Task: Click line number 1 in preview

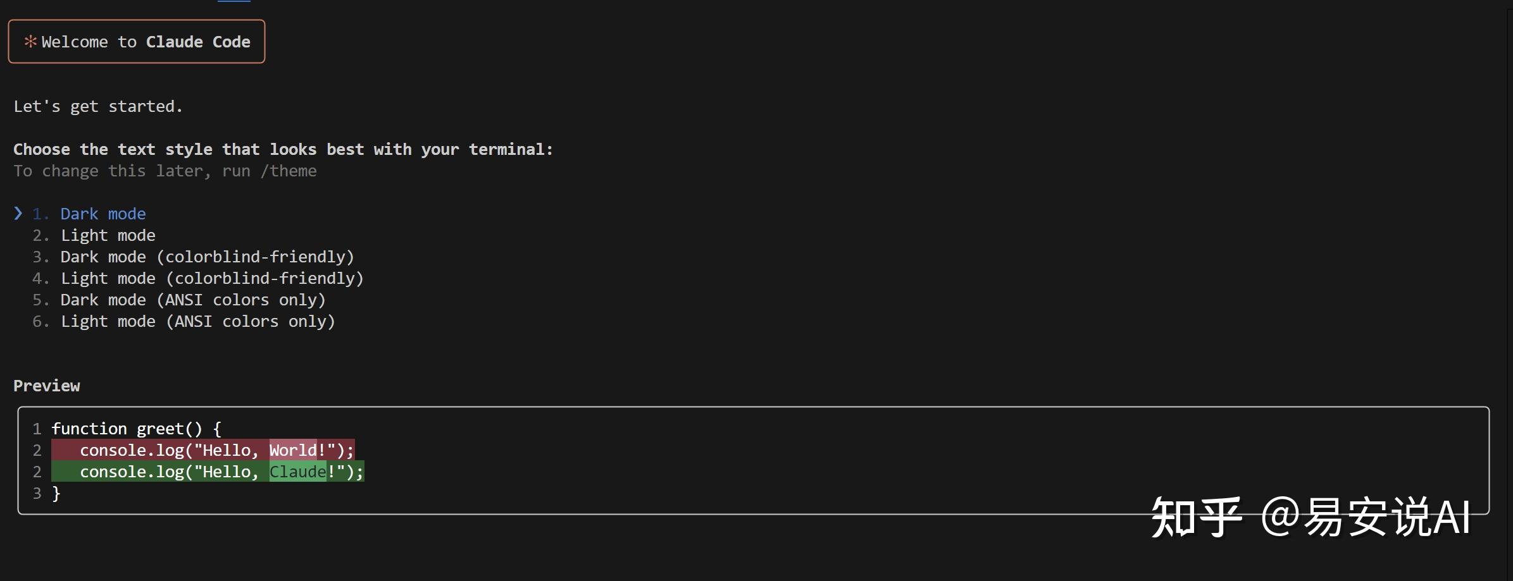Action: point(37,429)
